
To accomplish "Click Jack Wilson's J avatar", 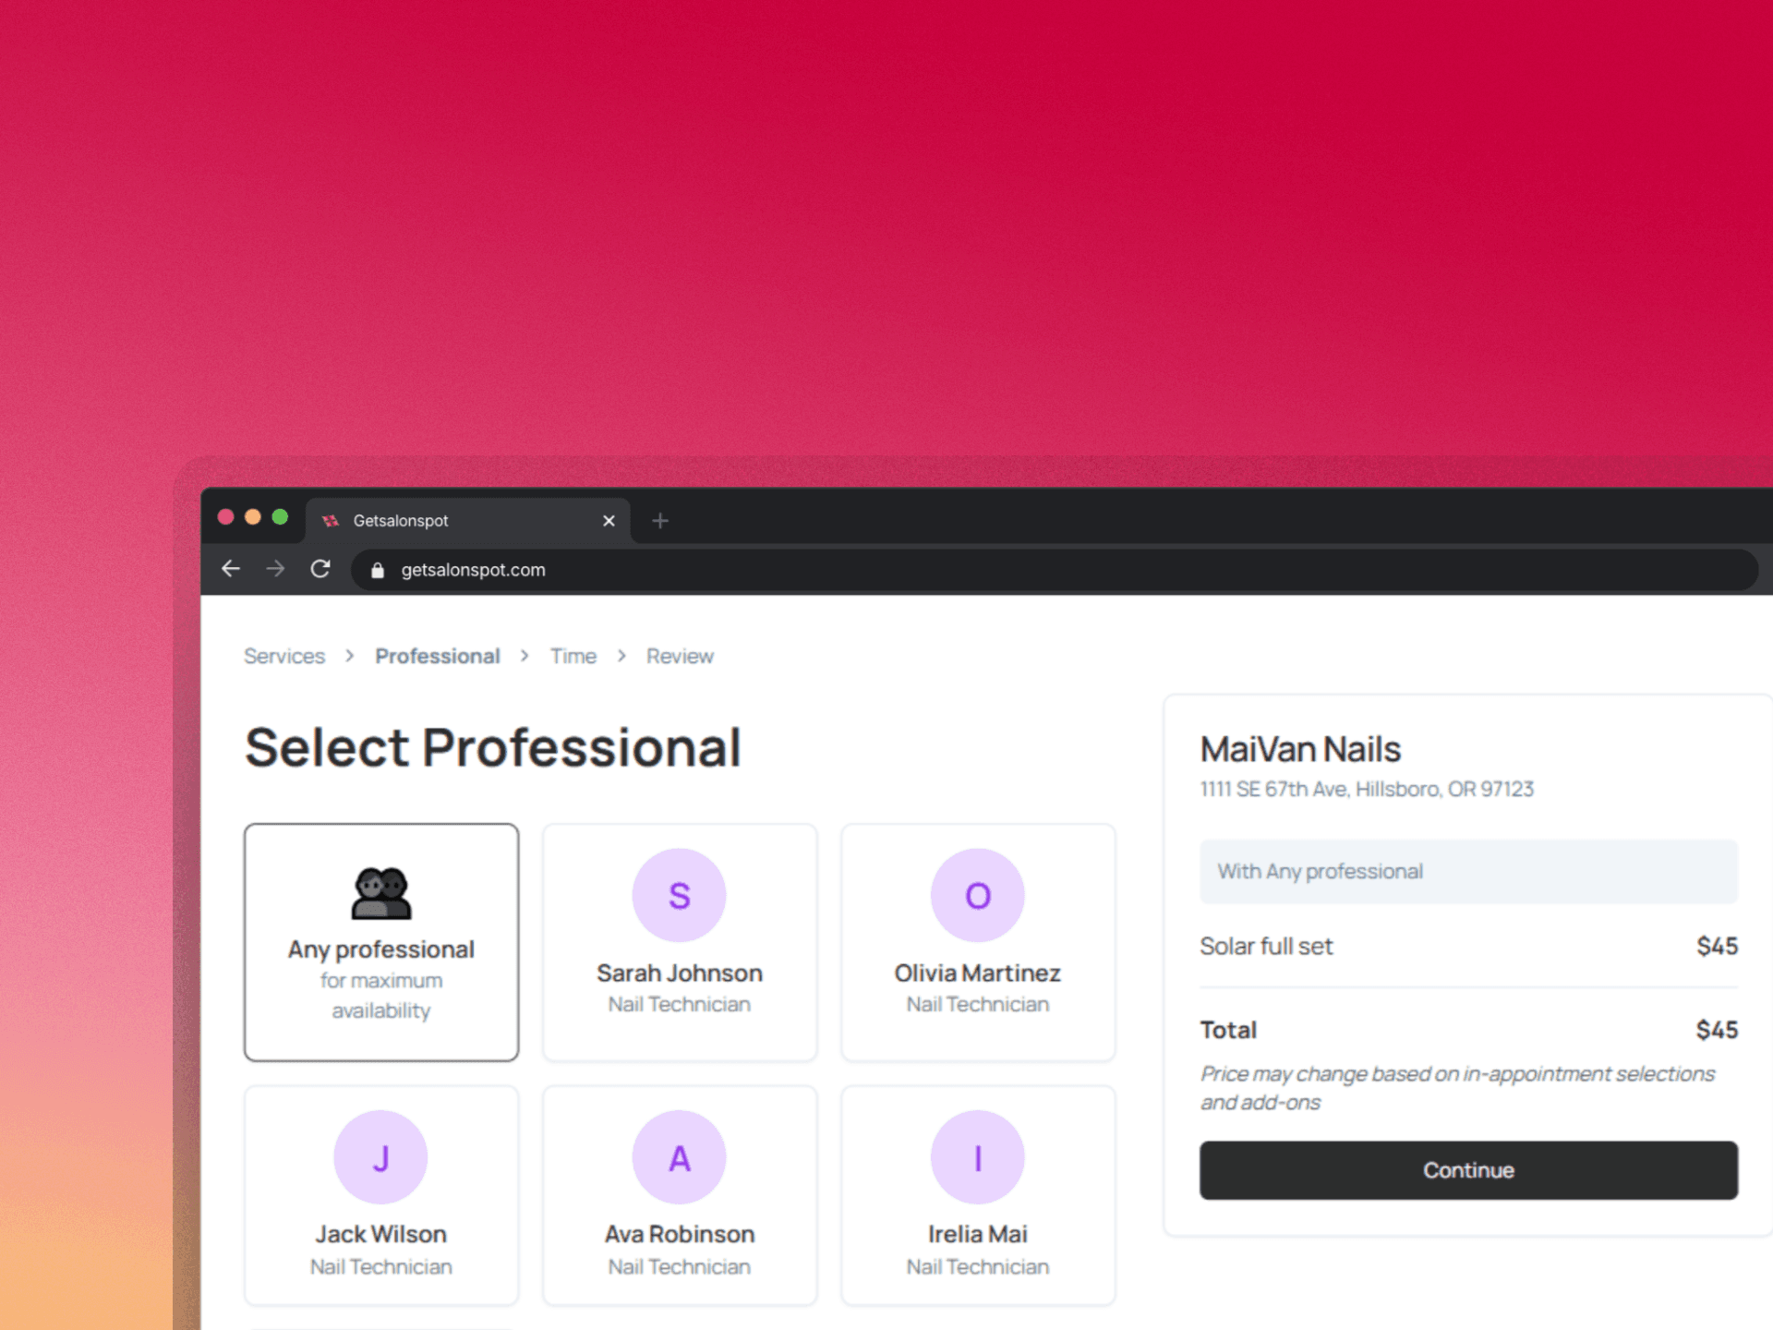I will pos(380,1157).
